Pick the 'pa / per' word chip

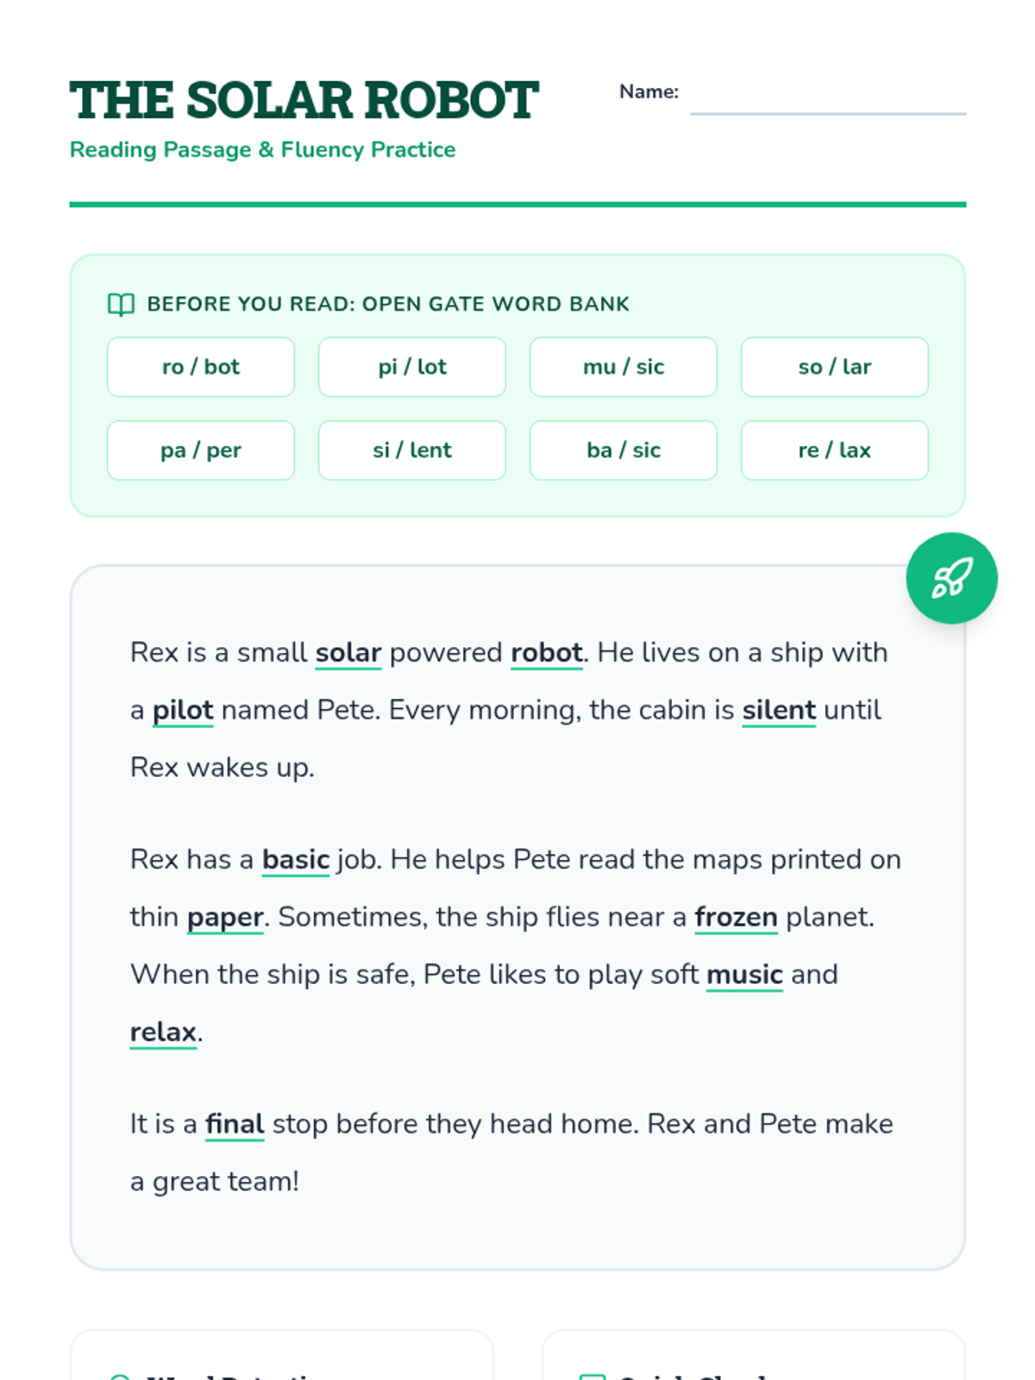point(201,450)
